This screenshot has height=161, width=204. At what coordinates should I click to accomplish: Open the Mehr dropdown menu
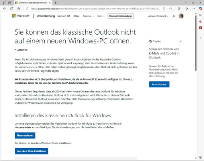coord(101,16)
